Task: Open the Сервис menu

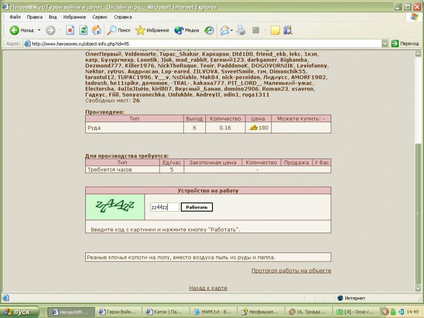Action: [x=99, y=17]
